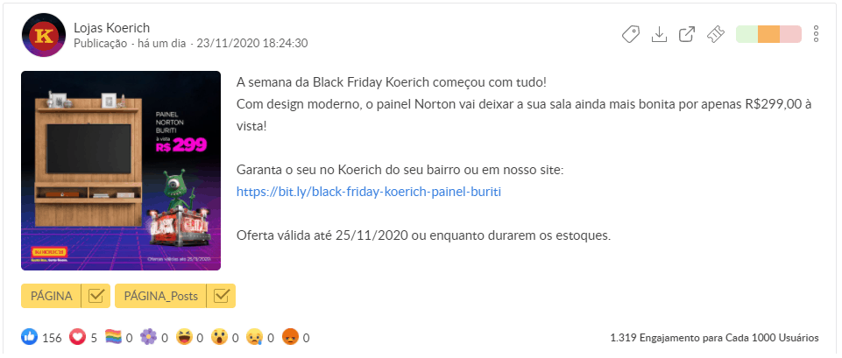Click the Lojas Koerich profile avatar

[x=43, y=34]
